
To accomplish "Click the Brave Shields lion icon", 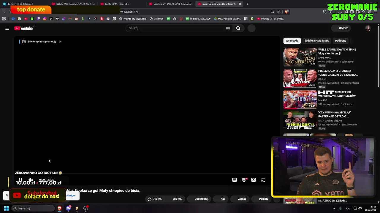I will tap(286, 12).
